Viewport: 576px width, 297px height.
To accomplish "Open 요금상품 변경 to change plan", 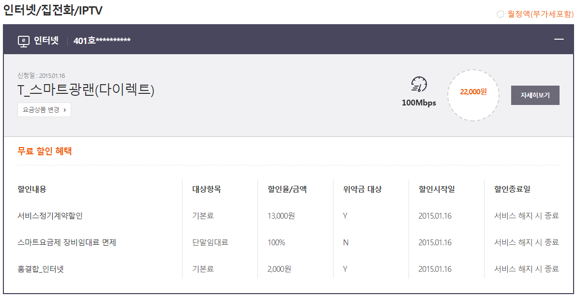I will (x=44, y=110).
